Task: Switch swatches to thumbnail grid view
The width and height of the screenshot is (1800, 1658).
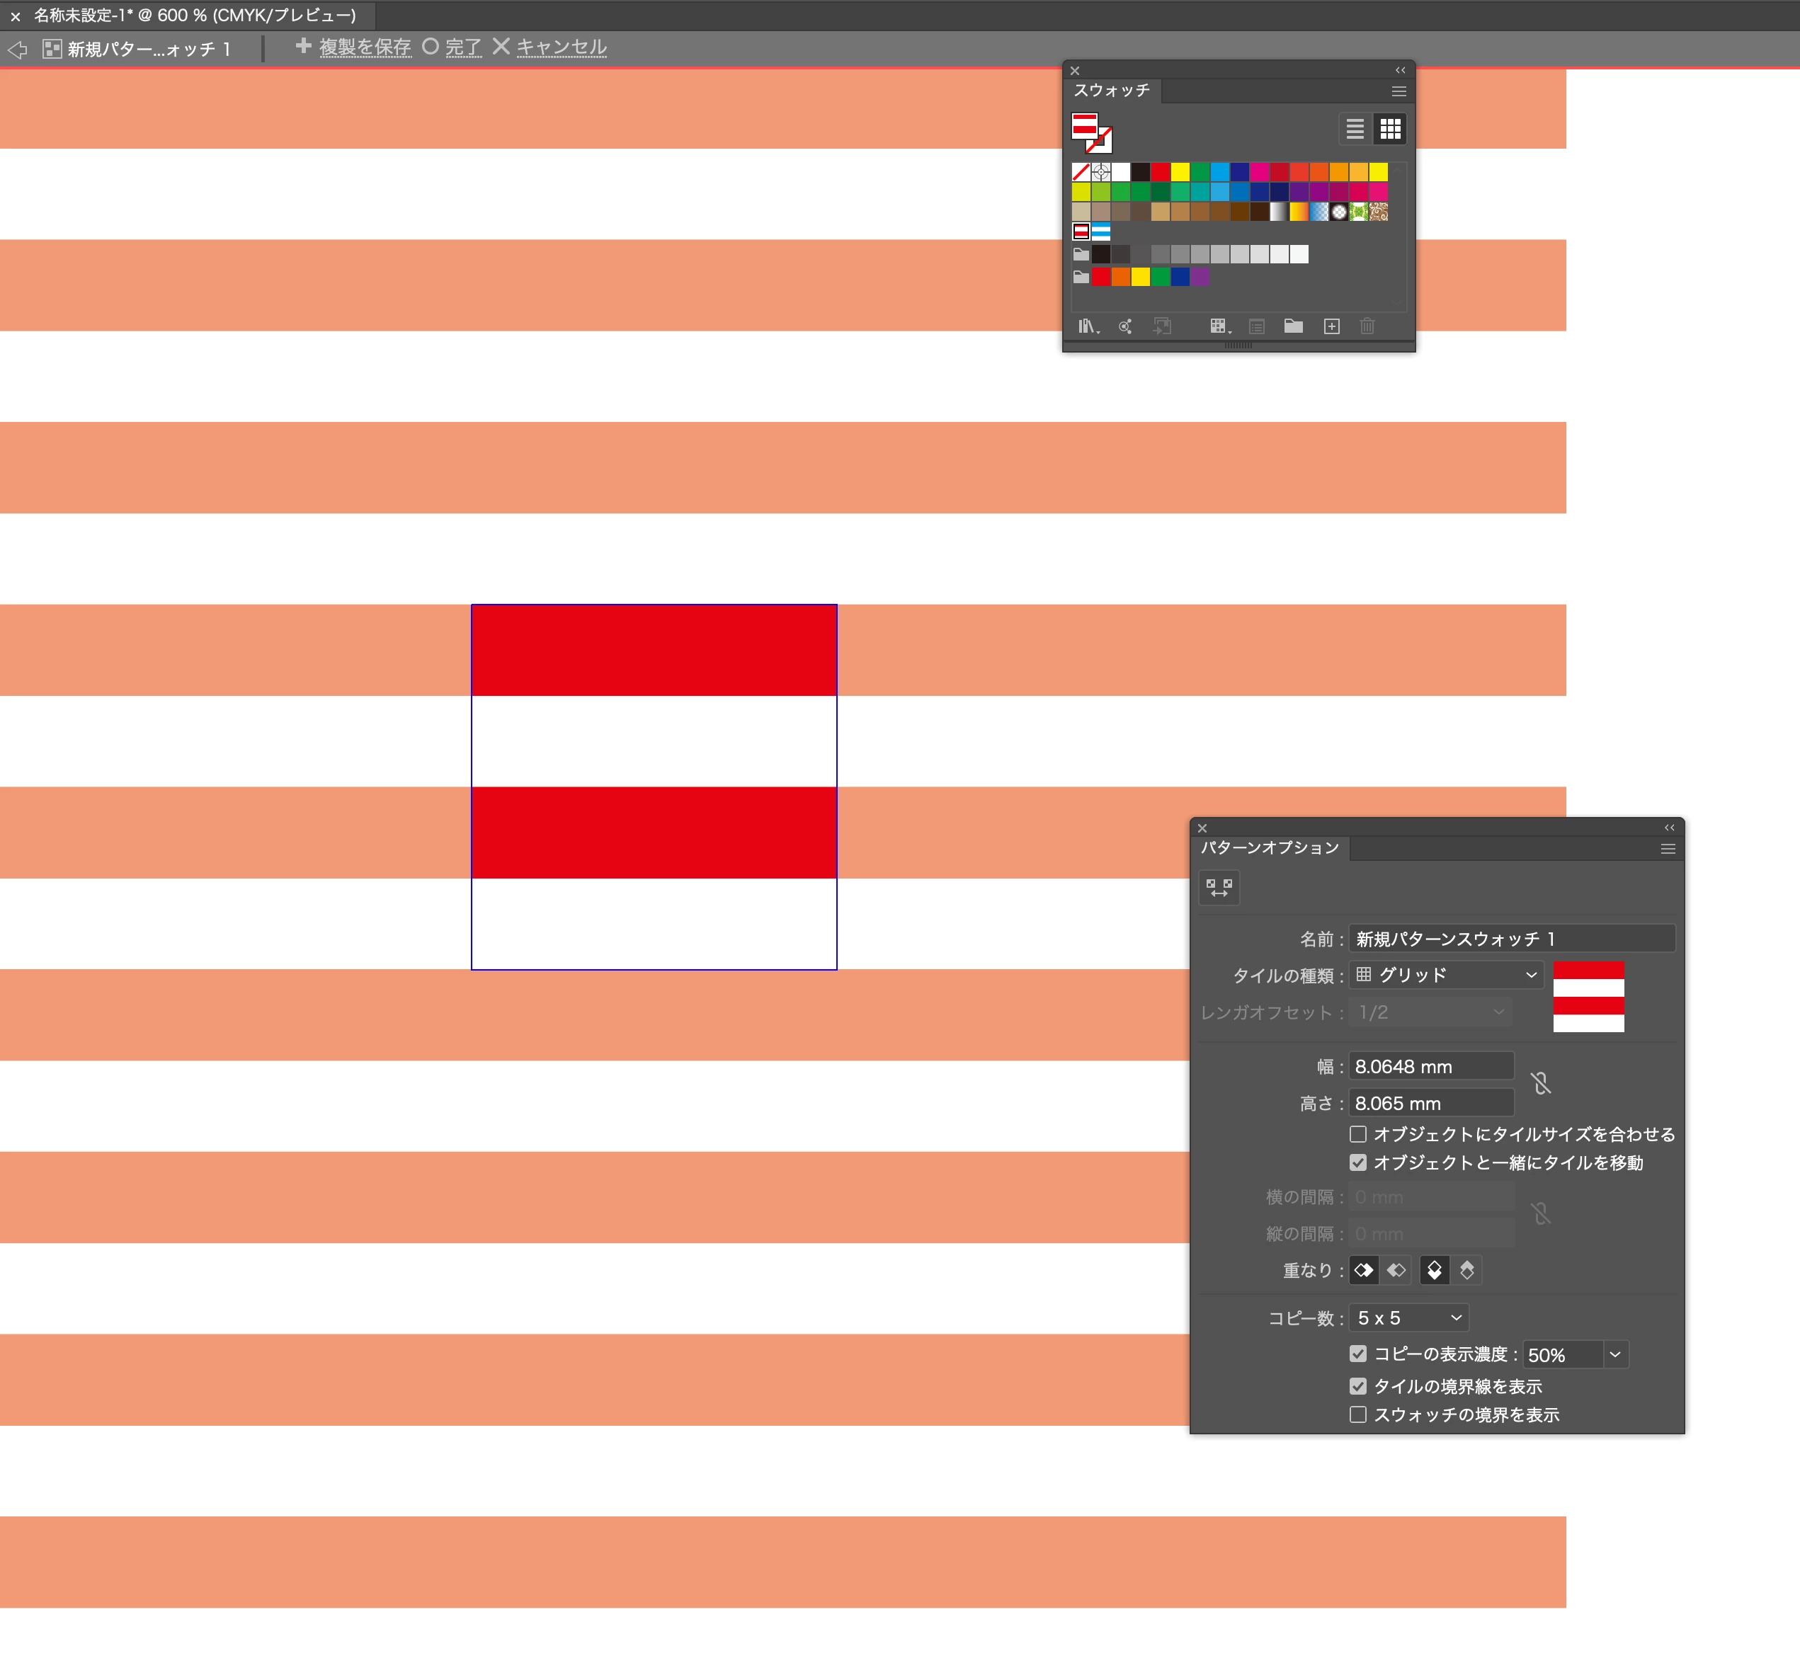Action: (1390, 129)
